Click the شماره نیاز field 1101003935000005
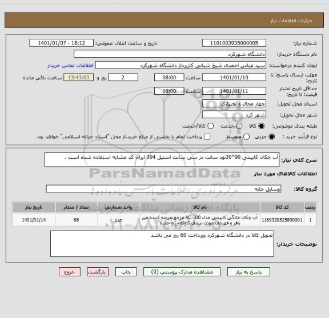 (234, 43)
